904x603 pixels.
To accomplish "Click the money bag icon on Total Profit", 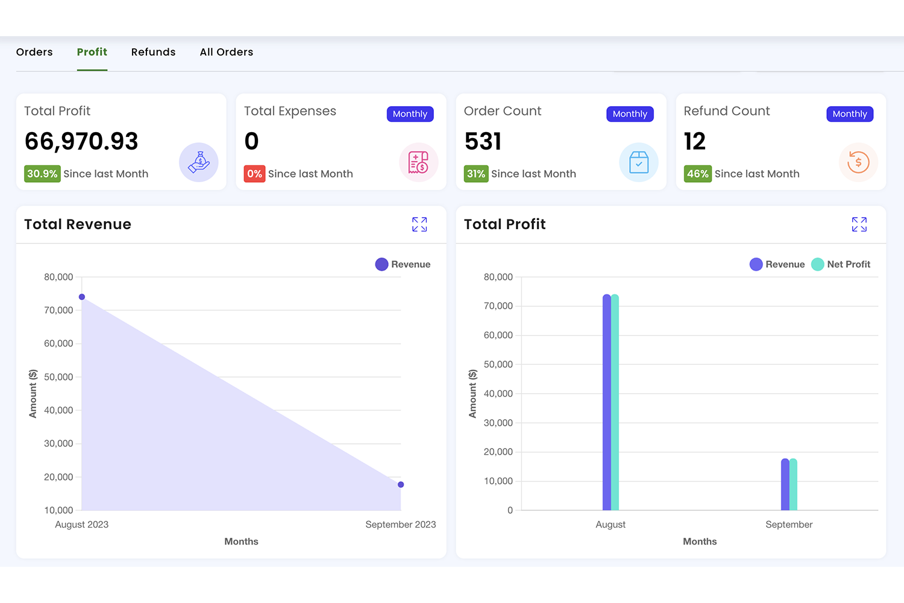I will coord(199,162).
